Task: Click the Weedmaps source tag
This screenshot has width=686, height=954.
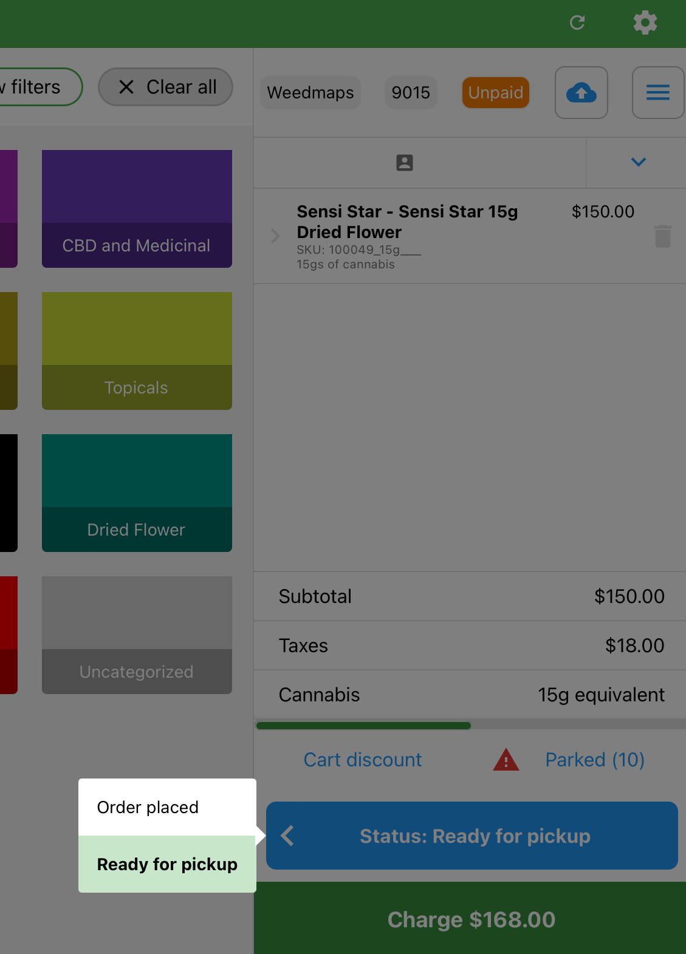Action: [310, 93]
